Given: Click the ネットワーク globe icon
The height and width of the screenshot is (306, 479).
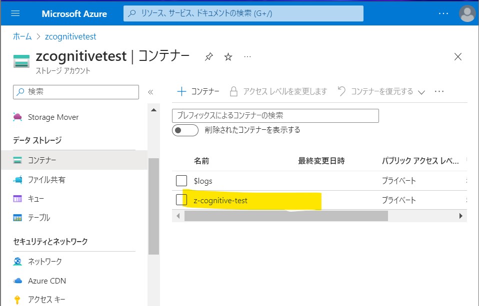Looking at the screenshot, I should 17,262.
